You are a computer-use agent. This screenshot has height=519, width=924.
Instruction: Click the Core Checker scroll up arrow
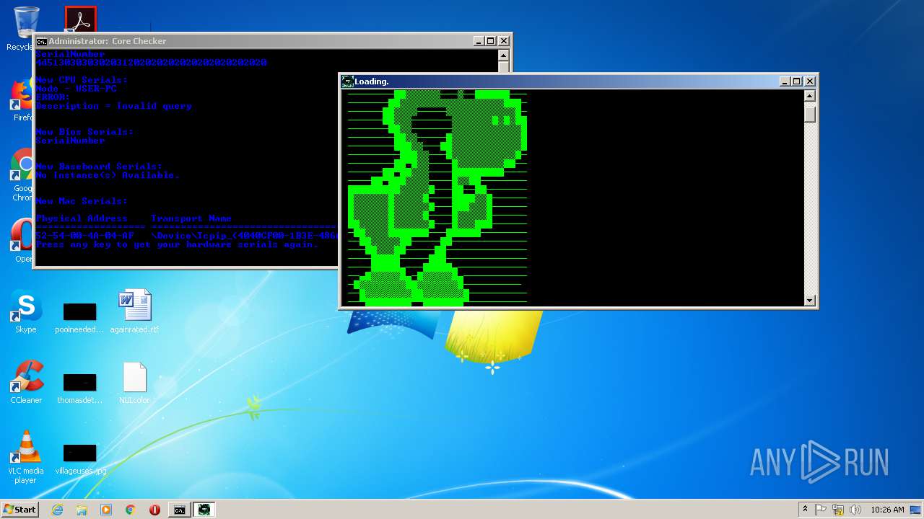pyautogui.click(x=504, y=56)
